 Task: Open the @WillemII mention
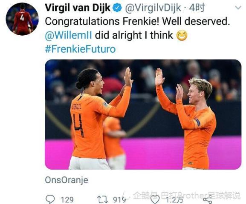68,35
